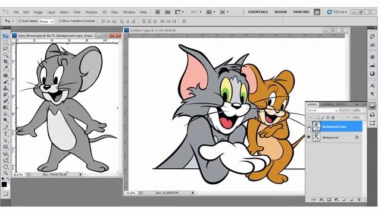Select the Horizontal Type tool
This screenshot has height=214, width=381.
5,134
